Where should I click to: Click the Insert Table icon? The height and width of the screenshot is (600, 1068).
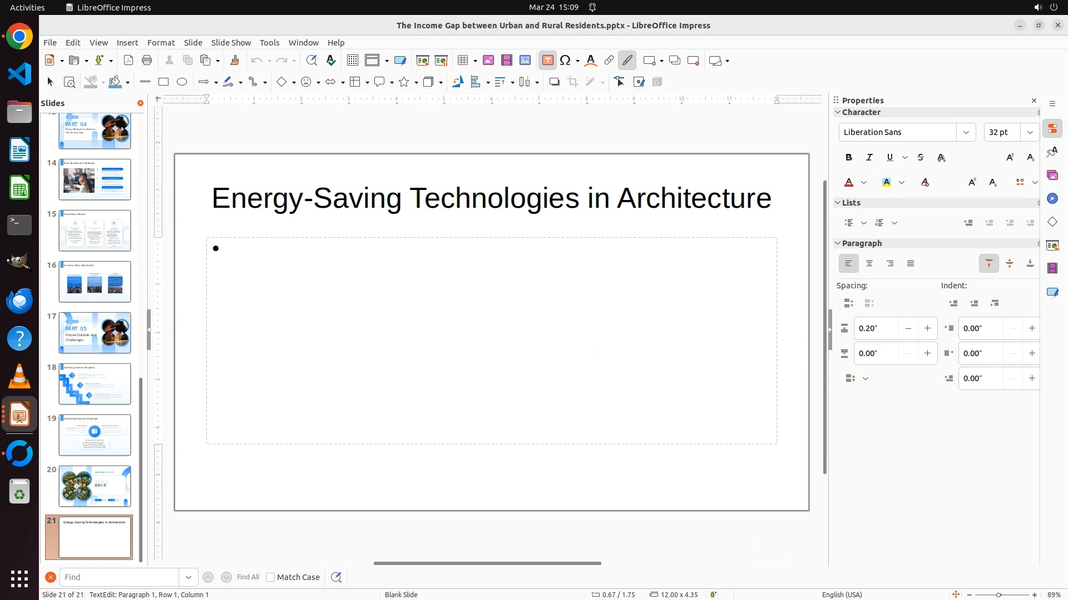(462, 61)
